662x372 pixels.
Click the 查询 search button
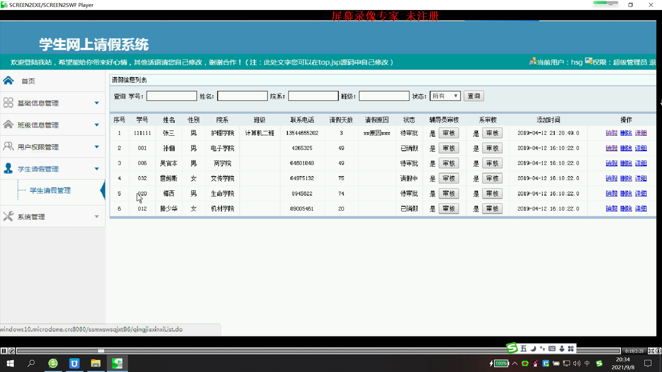pyautogui.click(x=473, y=96)
